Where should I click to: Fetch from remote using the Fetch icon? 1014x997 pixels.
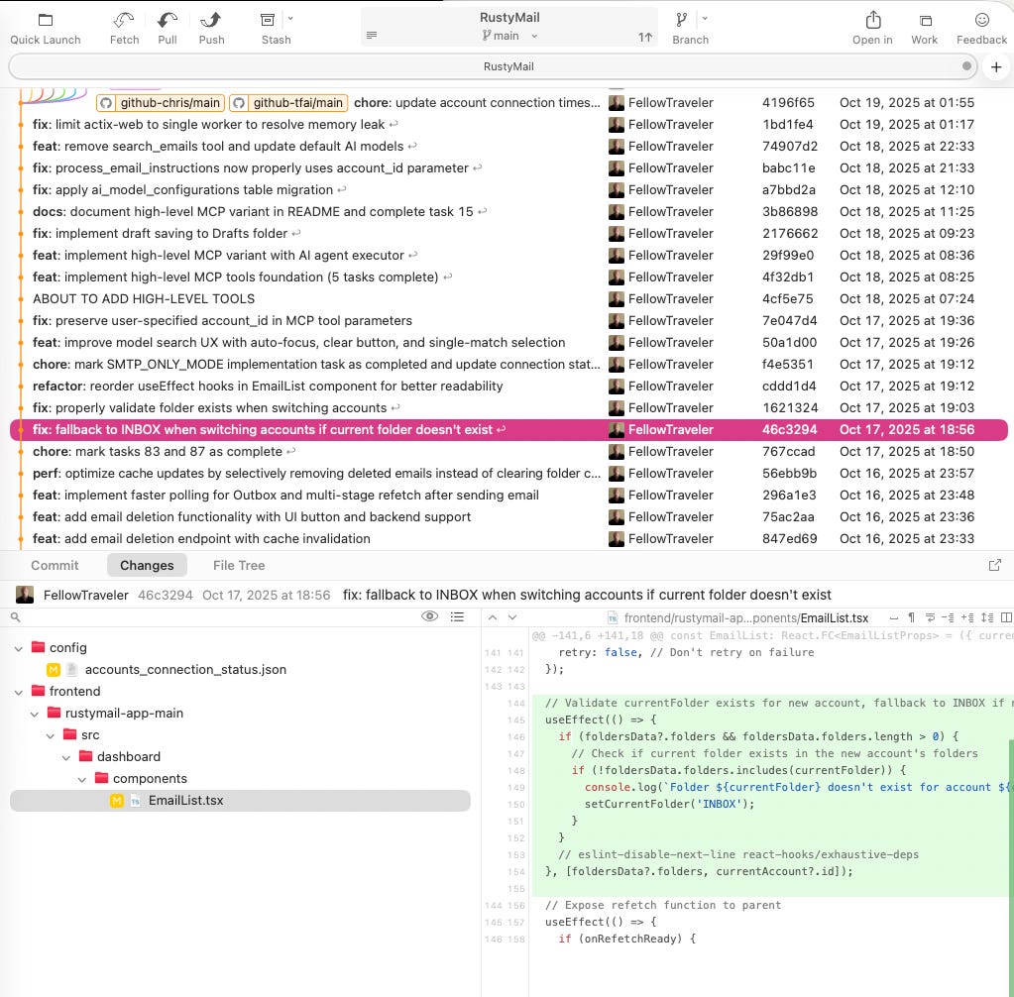(x=124, y=20)
